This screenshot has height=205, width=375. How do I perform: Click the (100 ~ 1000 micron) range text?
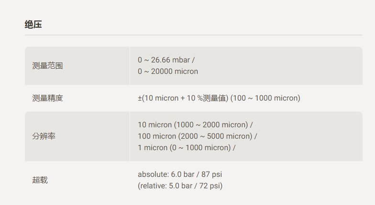click(265, 98)
